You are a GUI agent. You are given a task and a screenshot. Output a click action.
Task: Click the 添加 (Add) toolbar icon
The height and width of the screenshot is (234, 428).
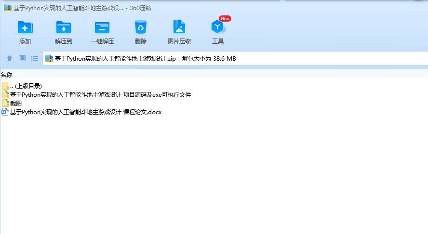(25, 27)
